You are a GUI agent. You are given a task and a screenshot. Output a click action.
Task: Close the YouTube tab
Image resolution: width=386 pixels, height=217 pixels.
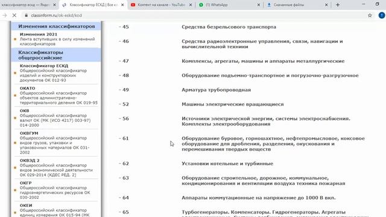[x=191, y=5]
